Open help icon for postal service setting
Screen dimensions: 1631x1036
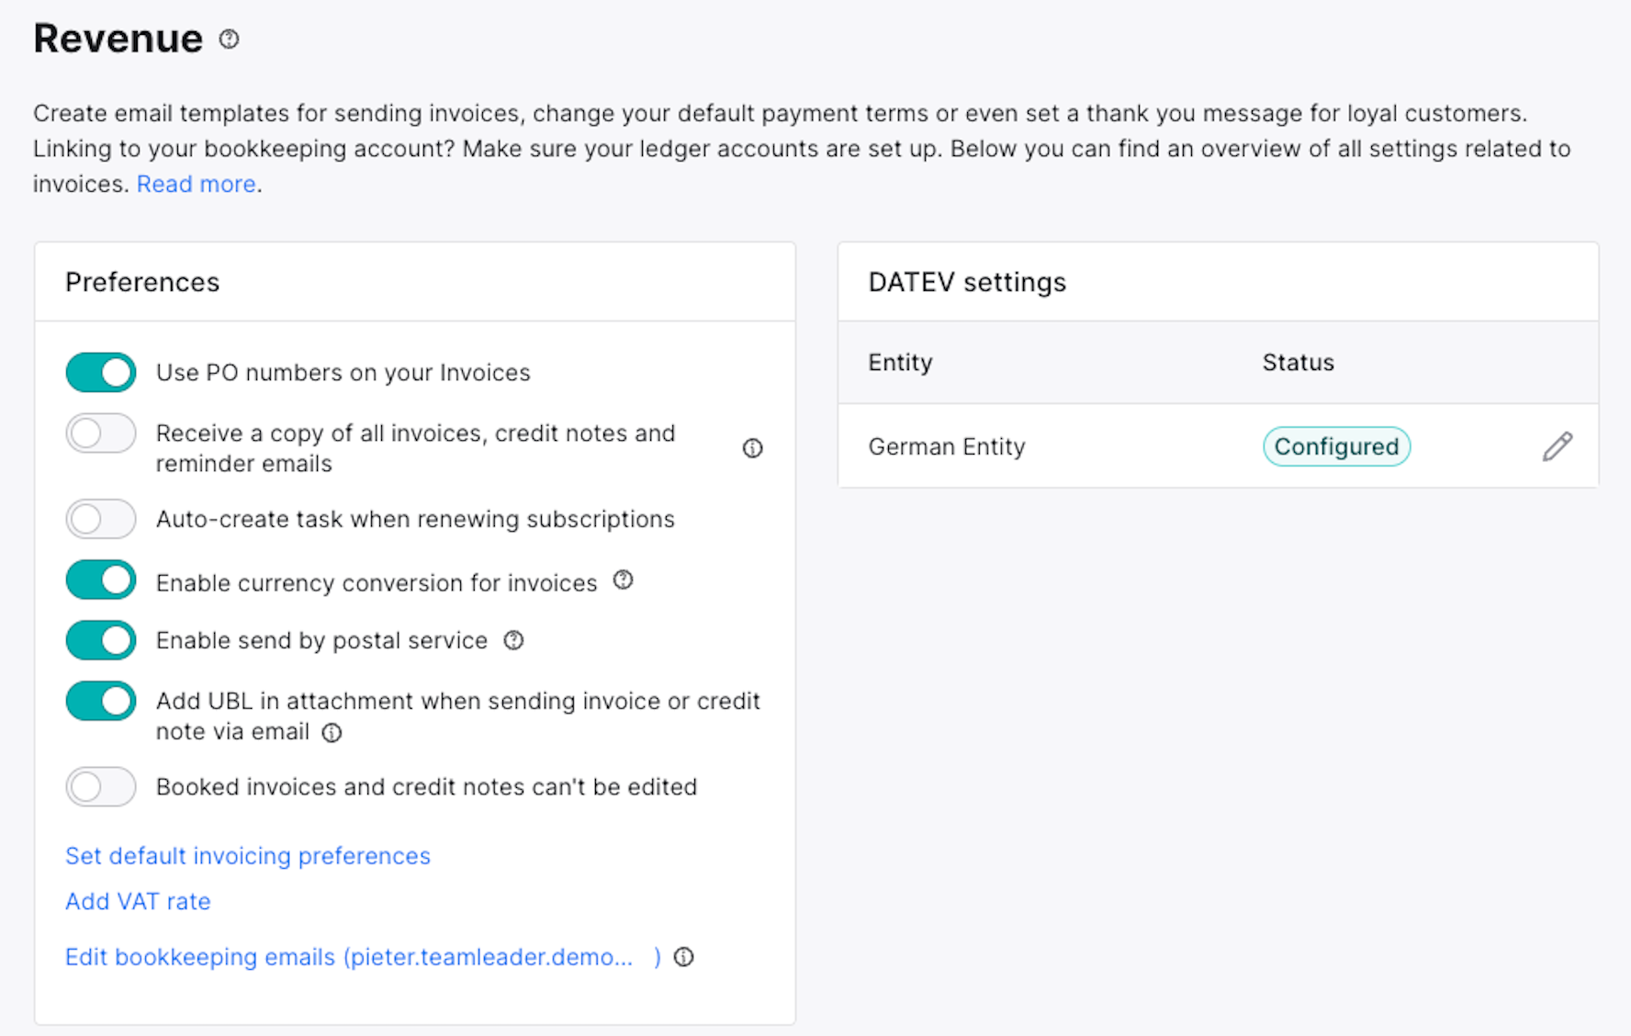coord(513,640)
